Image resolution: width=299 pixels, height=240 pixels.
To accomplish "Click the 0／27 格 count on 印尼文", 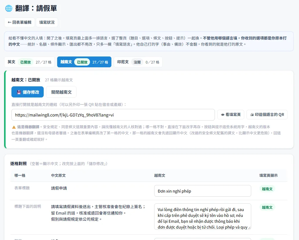I will (152, 62).
